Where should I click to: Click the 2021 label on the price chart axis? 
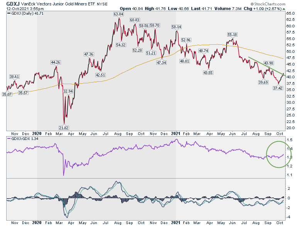[176, 133]
